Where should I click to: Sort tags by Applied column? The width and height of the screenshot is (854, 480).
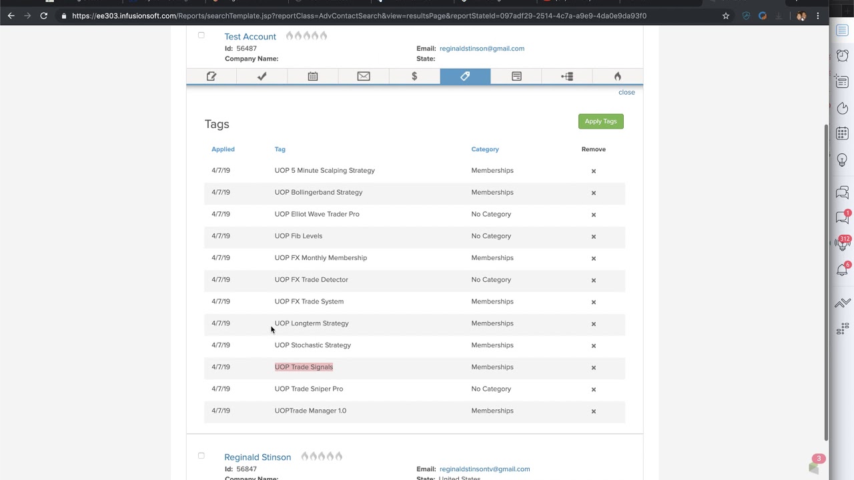223,149
